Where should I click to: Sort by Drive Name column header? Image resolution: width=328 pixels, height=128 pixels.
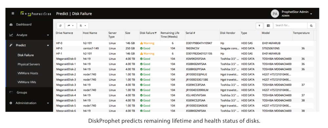[x=64, y=33]
